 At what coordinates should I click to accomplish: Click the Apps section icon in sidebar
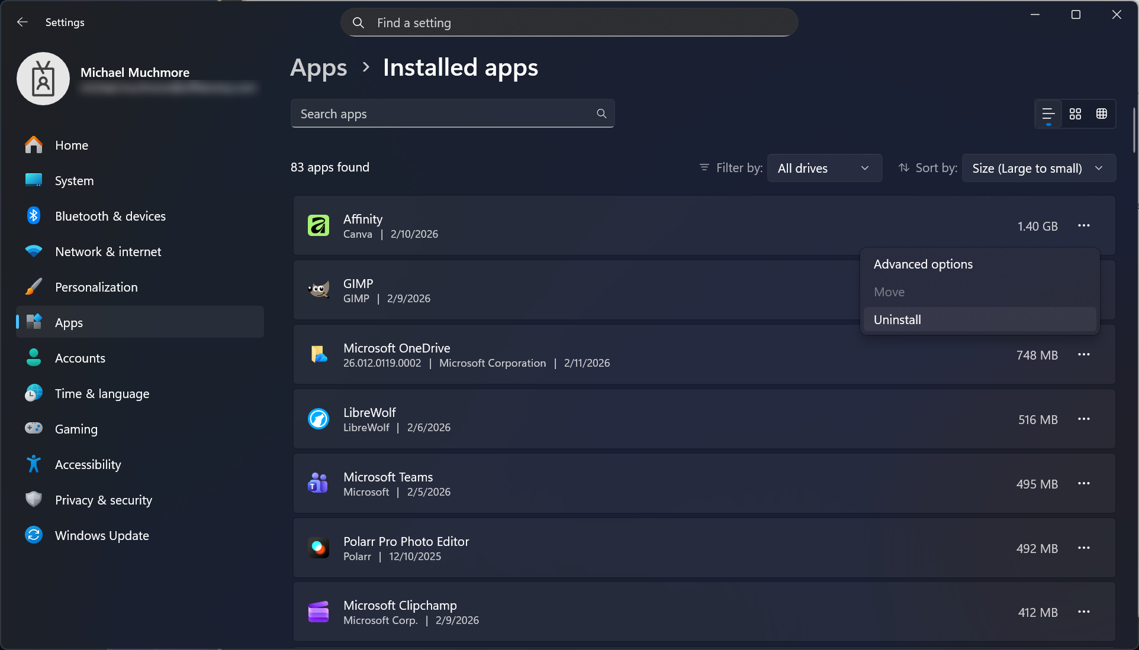(x=34, y=322)
